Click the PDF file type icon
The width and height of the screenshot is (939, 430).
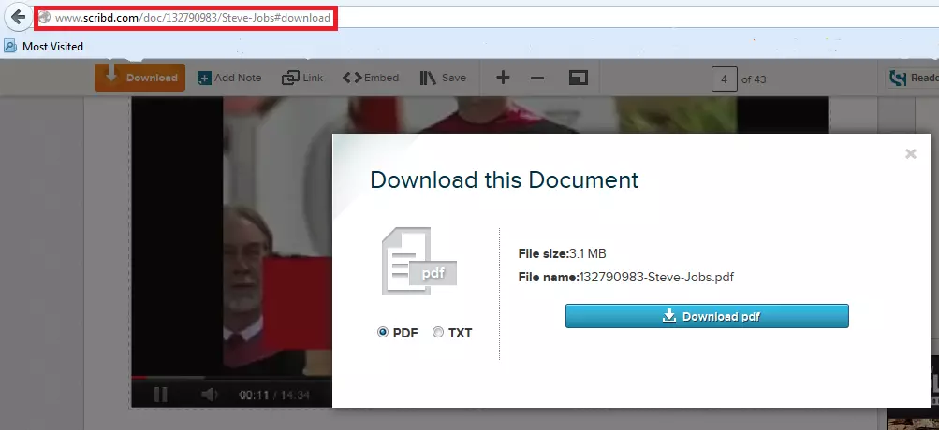(418, 262)
